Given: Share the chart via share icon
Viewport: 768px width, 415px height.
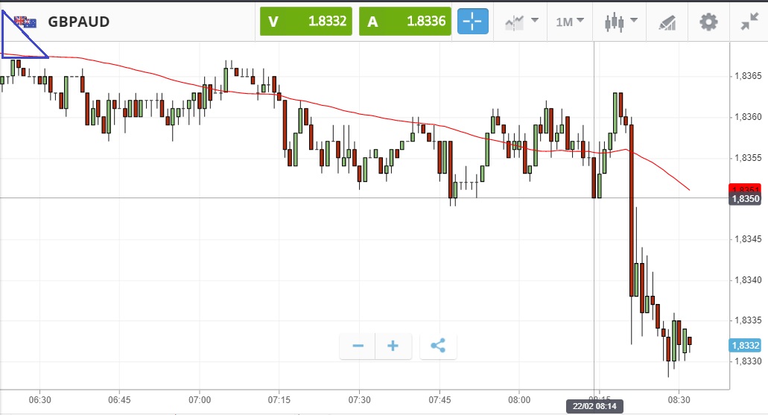Looking at the screenshot, I should click(x=438, y=346).
